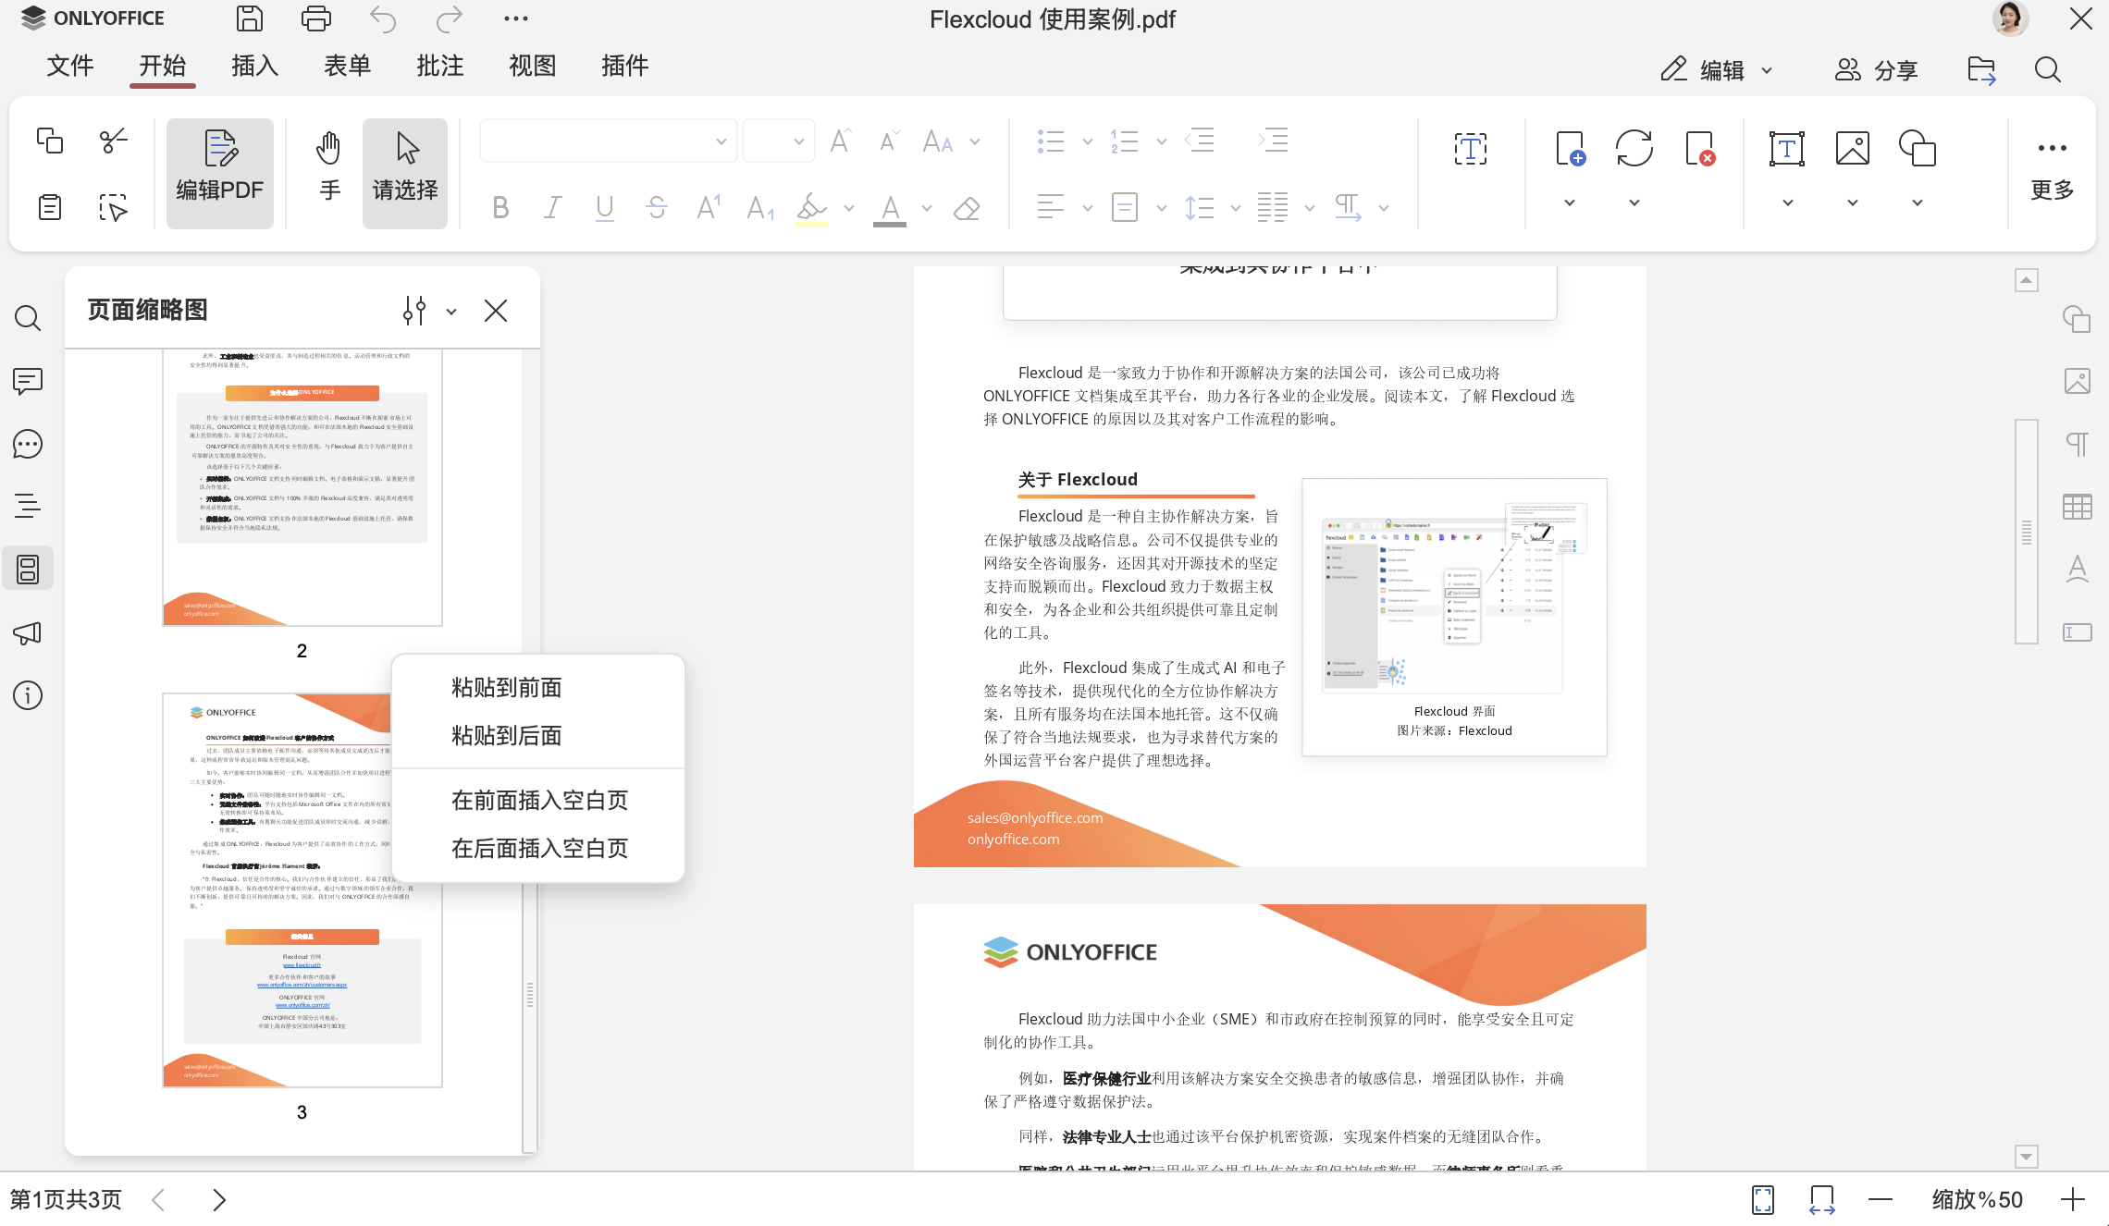The width and height of the screenshot is (2109, 1226).
Task: Click the Insert image icon
Action: (1853, 148)
